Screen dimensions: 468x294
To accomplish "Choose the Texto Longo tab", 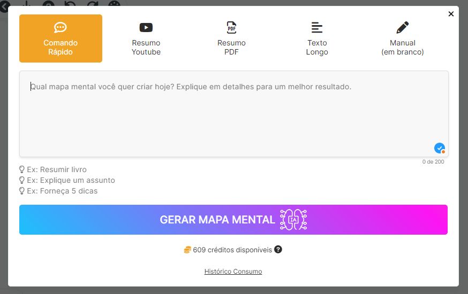I will pyautogui.click(x=317, y=38).
